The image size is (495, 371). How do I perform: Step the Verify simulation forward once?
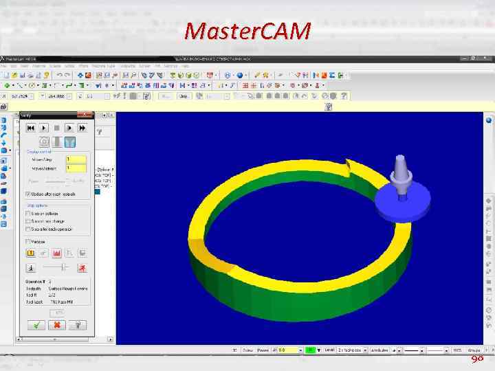pyautogui.click(x=69, y=128)
